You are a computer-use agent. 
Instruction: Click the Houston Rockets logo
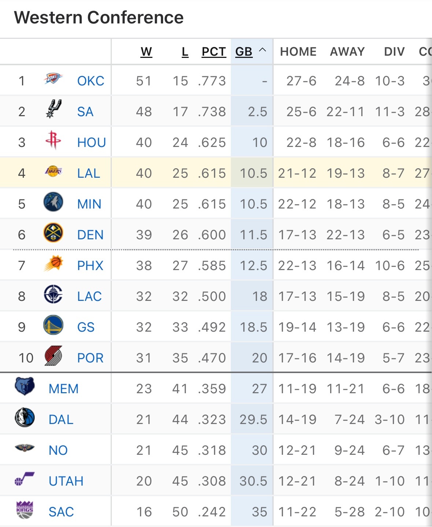[x=53, y=140]
